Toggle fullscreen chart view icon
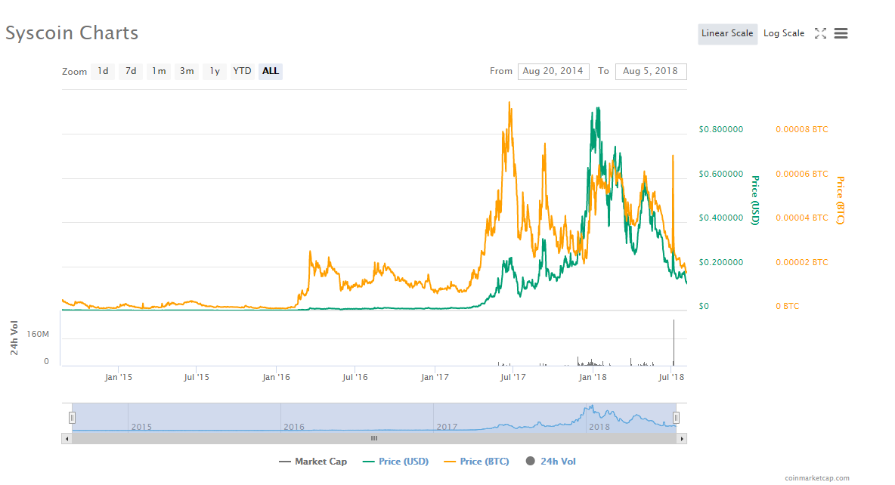 pyautogui.click(x=820, y=33)
